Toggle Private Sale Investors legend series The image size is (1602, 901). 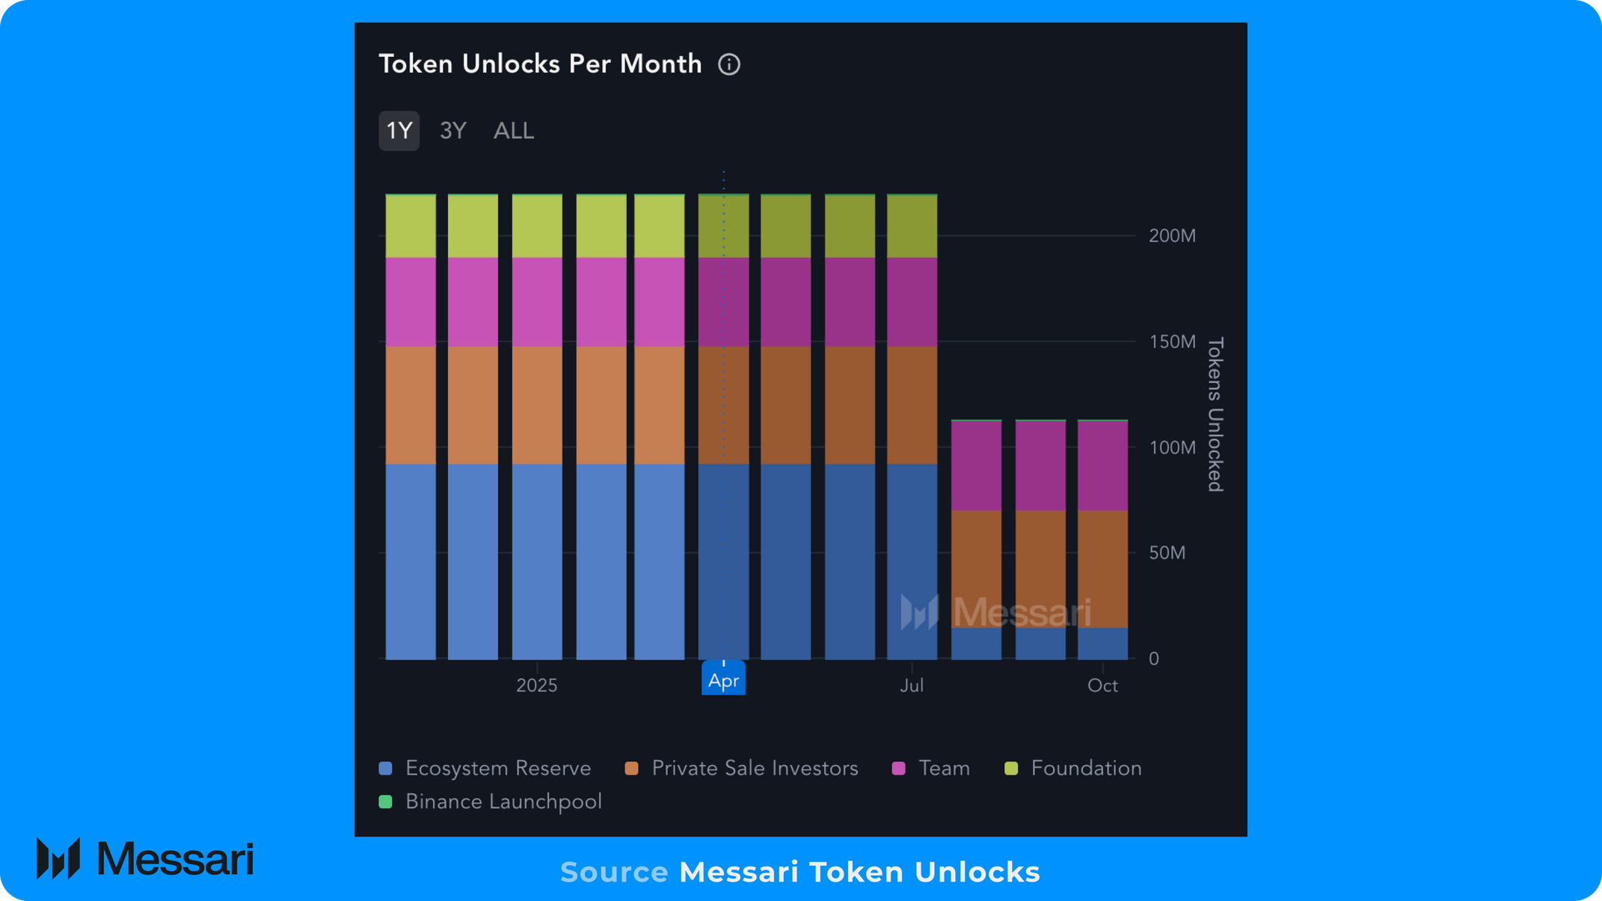(x=741, y=768)
